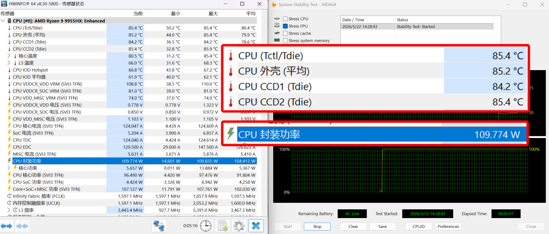Select the 'Stability Test: Started' log row
The image size is (549, 234).
coord(417,26)
